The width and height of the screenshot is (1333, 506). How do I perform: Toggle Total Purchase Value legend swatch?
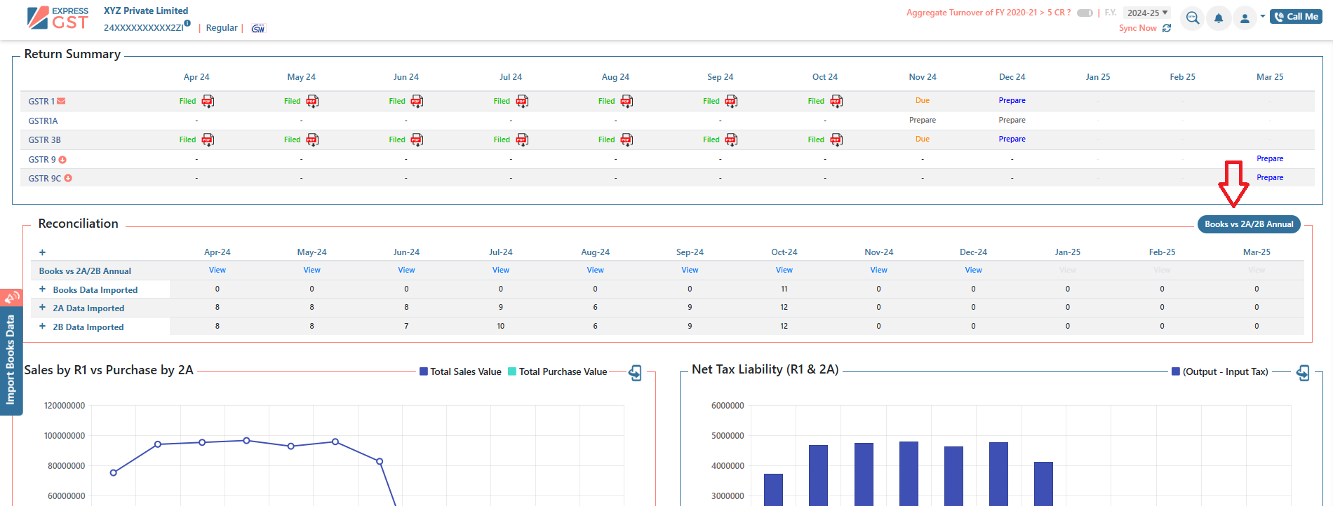(512, 371)
